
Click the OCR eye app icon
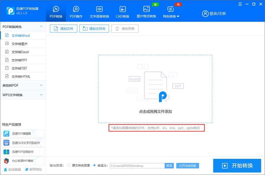pyautogui.click(x=6, y=143)
